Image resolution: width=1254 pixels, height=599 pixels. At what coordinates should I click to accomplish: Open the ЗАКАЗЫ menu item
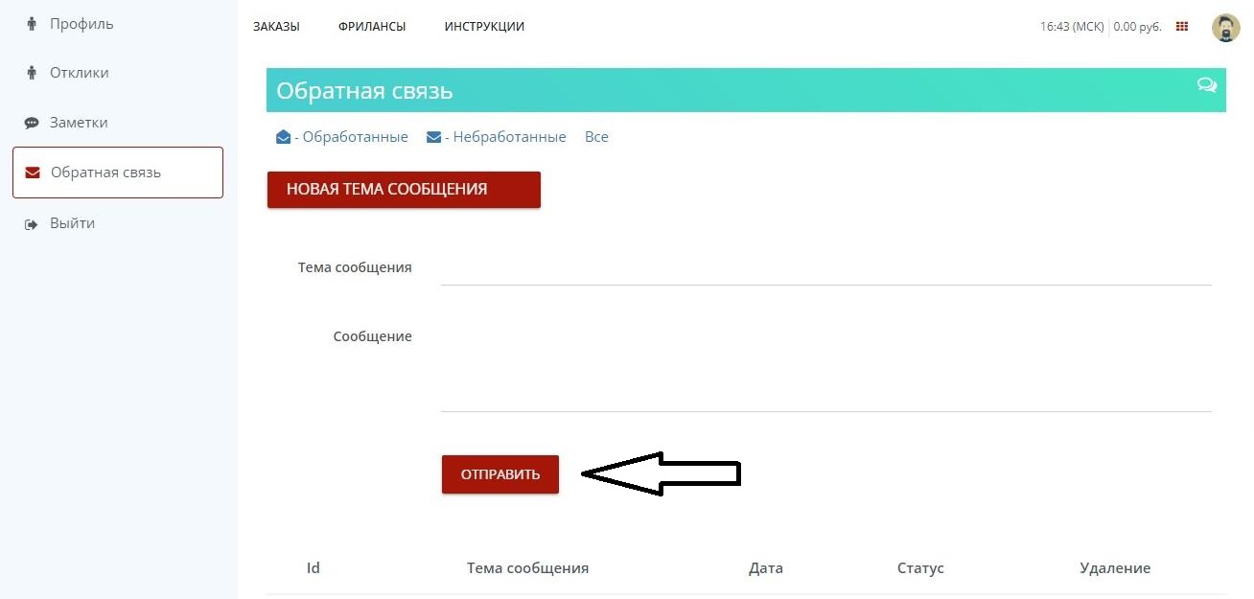(276, 27)
